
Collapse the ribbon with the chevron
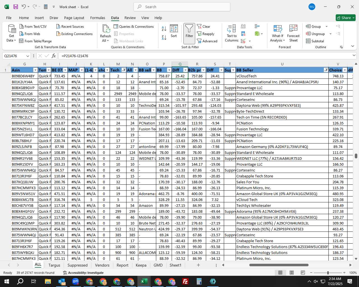[x=353, y=46]
